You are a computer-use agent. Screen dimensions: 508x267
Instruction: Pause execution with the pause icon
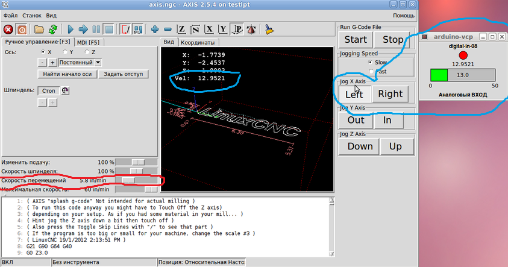(96, 30)
